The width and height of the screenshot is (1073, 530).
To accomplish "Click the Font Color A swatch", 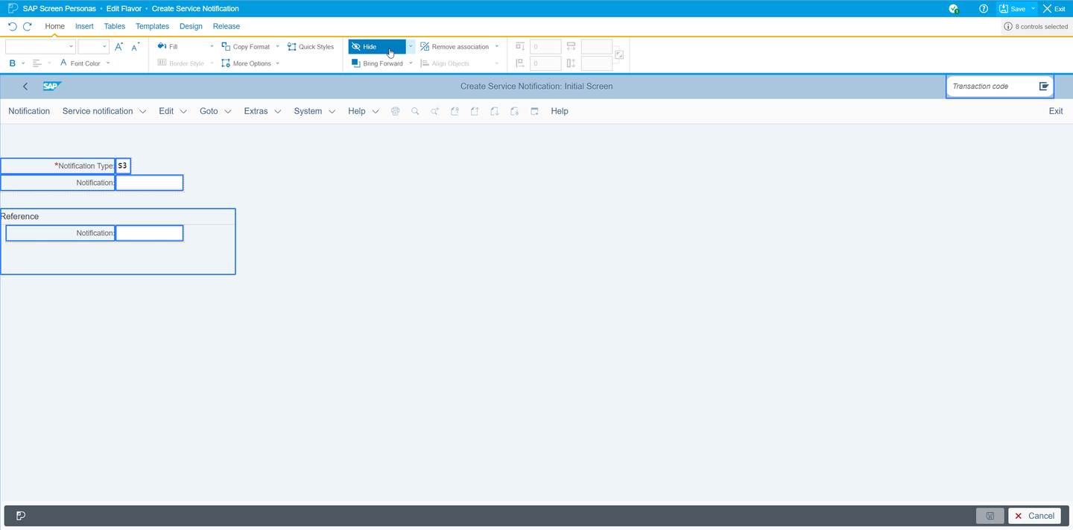I will [63, 63].
